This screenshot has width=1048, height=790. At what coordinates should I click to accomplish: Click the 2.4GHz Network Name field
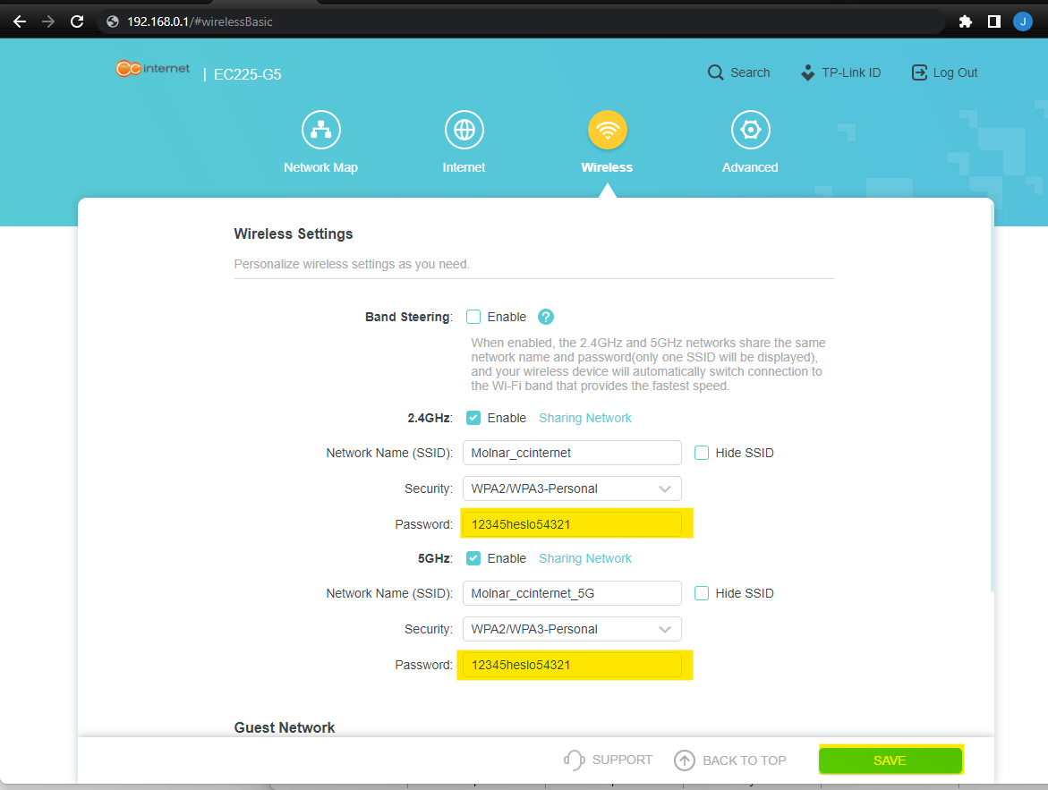[x=572, y=453]
